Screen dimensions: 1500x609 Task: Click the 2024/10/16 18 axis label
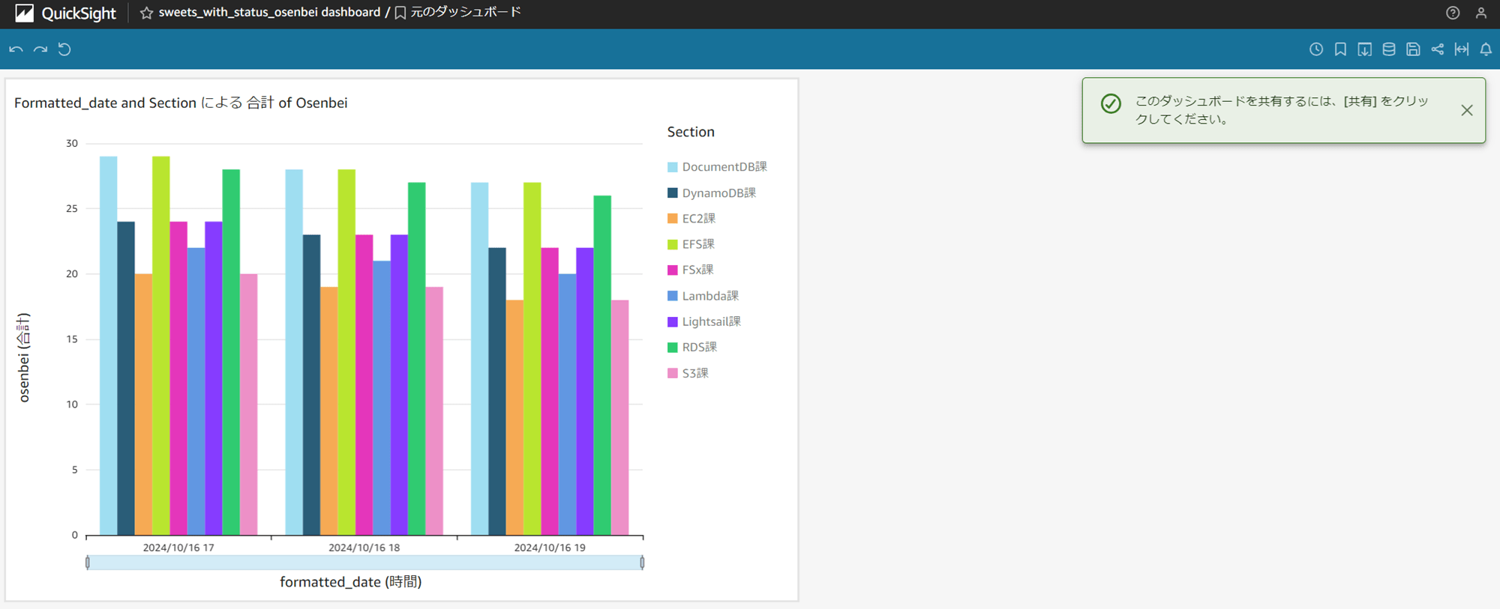364,548
